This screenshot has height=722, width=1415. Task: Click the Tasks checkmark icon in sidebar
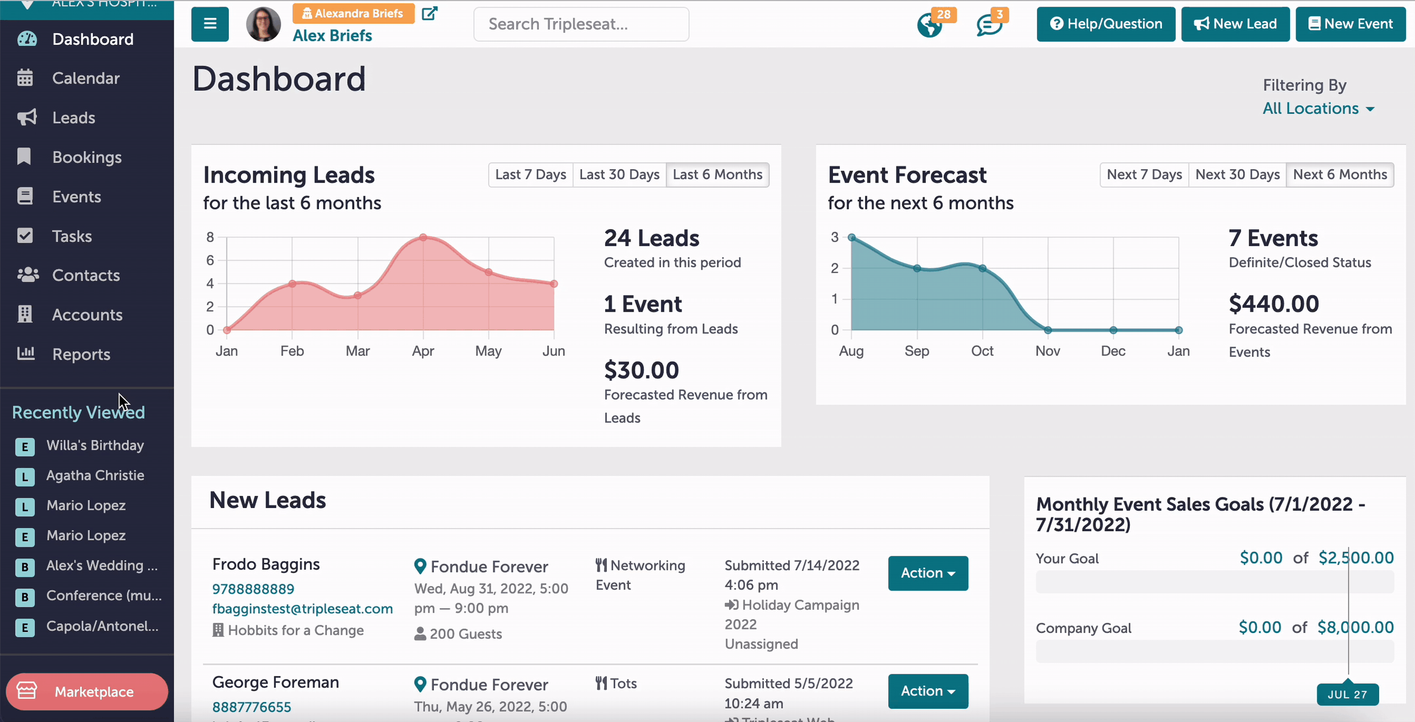point(25,236)
